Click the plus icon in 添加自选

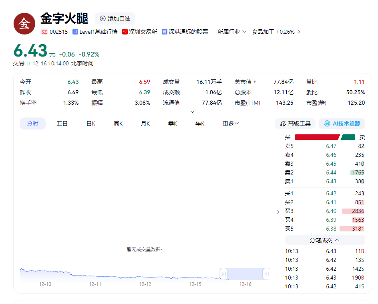click(x=103, y=18)
